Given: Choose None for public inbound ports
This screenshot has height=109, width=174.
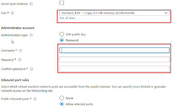Looking at the screenshot, I should coord(62,98).
